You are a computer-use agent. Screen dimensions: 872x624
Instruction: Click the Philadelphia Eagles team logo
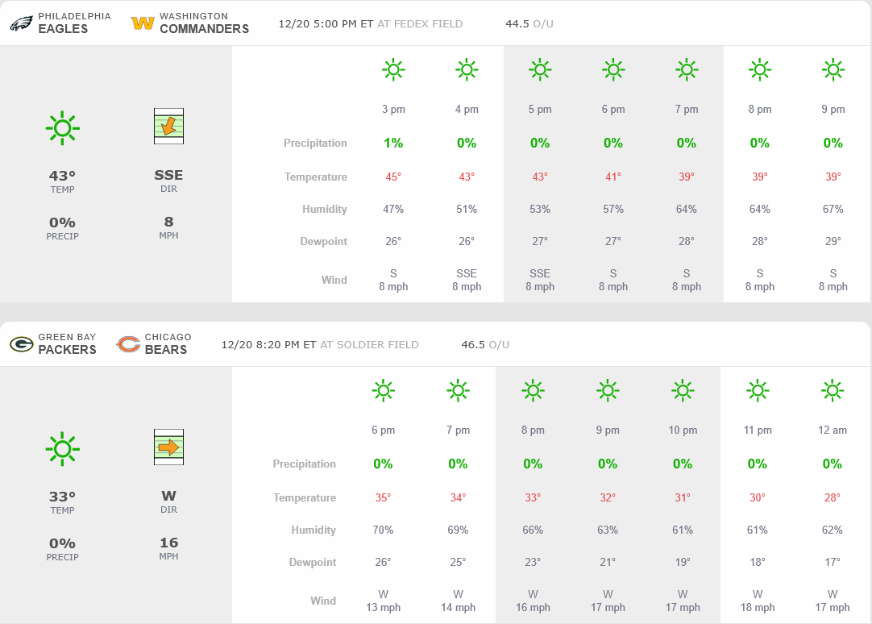pos(21,23)
